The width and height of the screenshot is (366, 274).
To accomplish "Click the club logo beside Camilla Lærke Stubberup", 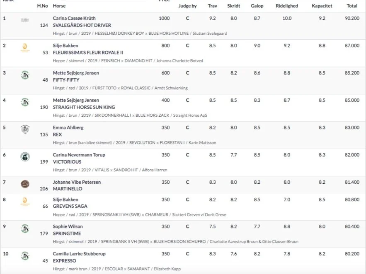I will [25, 256].
